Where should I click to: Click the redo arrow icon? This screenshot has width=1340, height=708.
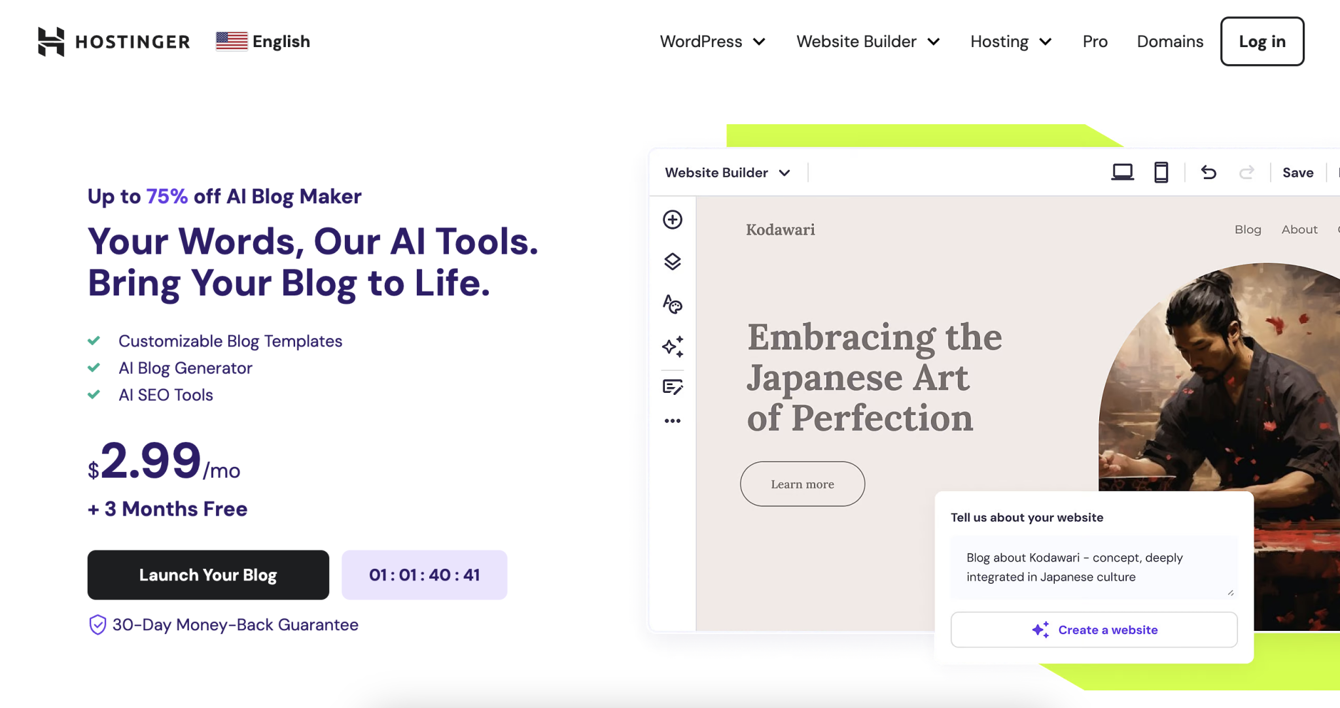point(1247,172)
